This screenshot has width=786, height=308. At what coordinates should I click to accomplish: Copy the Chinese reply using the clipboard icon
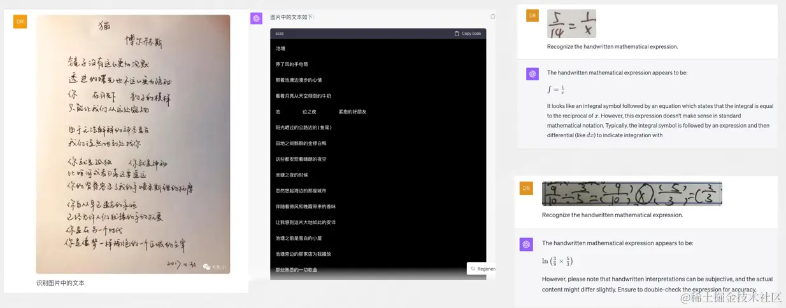pyautogui.click(x=492, y=17)
